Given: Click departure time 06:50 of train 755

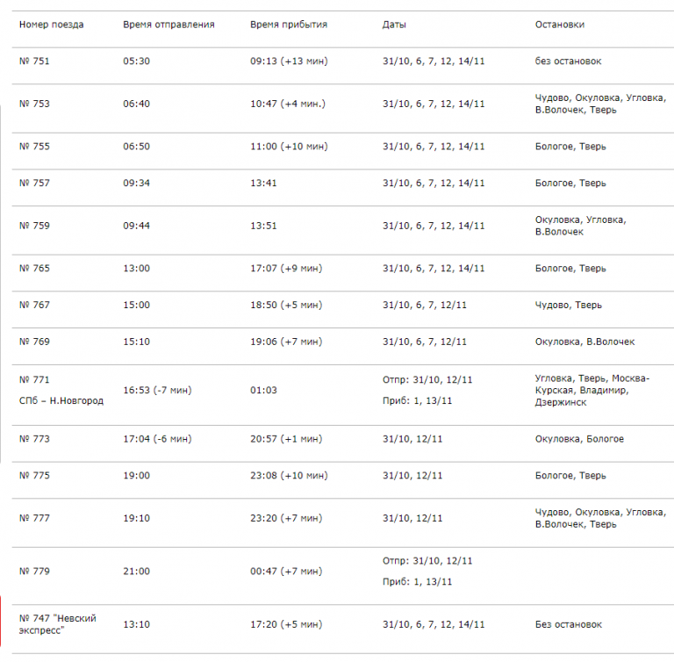Looking at the screenshot, I should (x=137, y=147).
